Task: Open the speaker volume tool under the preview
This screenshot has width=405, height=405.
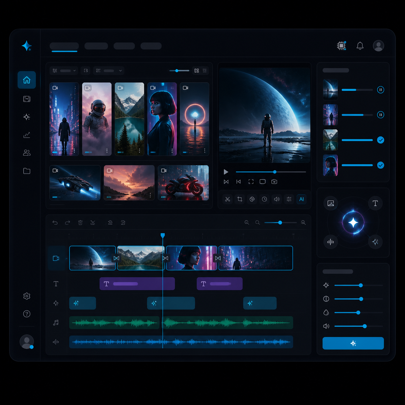Action: click(277, 199)
